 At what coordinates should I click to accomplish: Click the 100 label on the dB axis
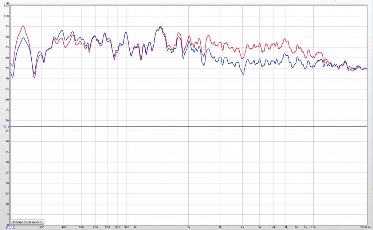[x=7, y=16]
